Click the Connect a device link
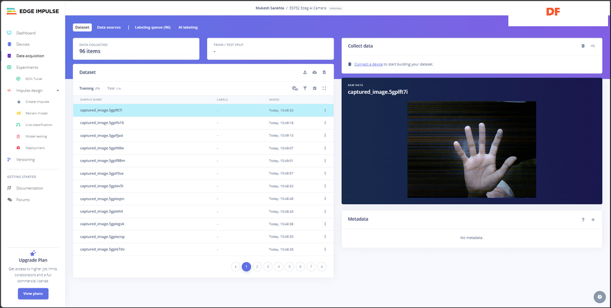The width and height of the screenshot is (611, 308). [368, 64]
